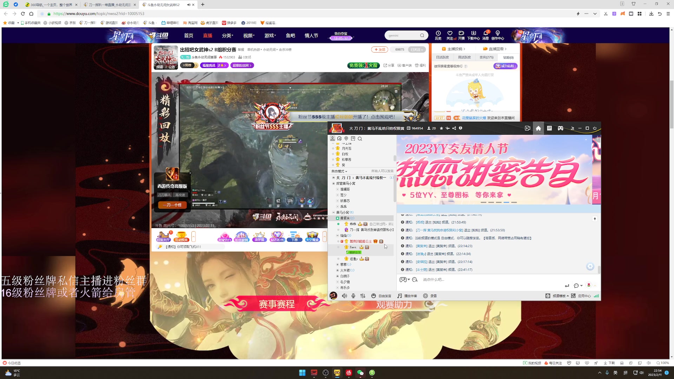This screenshot has height=379, width=674.
Task: Open the YY home tab icon
Action: pyautogui.click(x=538, y=128)
